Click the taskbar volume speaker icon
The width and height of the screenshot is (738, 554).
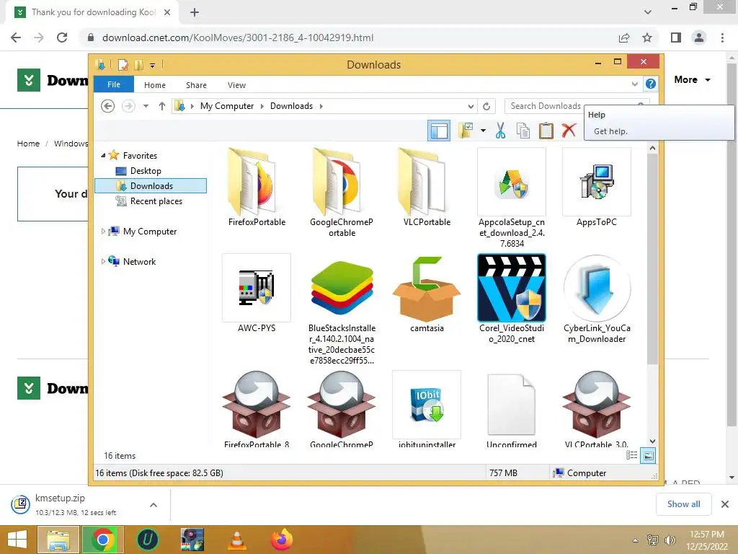[x=670, y=540]
